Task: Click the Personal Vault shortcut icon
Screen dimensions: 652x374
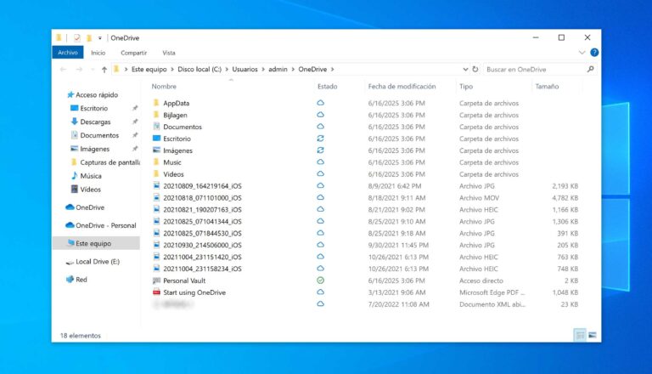Action: pyautogui.click(x=156, y=280)
